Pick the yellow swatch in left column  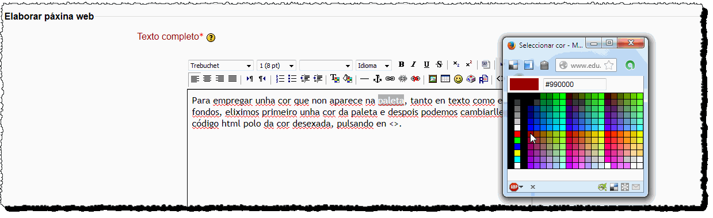517,152
